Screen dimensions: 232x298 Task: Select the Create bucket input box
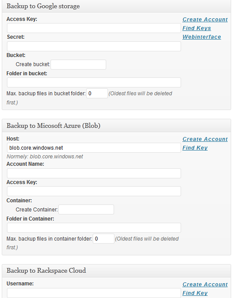[78, 65]
